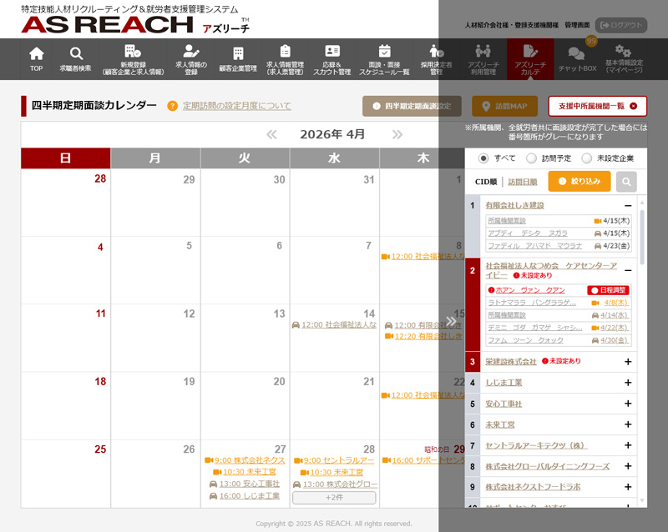Open 定期訪問の設定月度について link
668x532 pixels.
(237, 106)
